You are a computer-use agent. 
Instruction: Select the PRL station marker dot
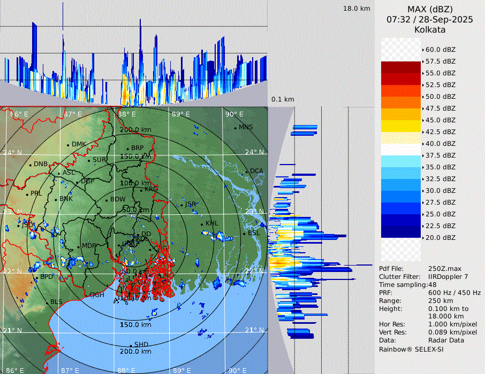pyautogui.click(x=27, y=194)
